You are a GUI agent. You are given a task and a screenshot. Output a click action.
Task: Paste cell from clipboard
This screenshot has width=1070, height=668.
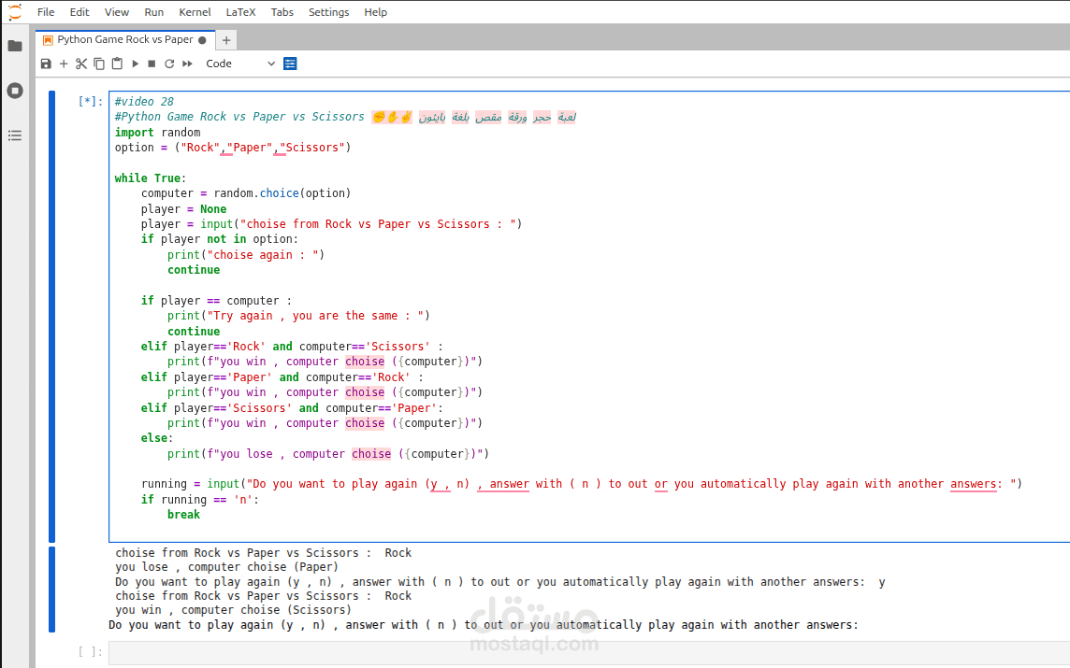(117, 64)
